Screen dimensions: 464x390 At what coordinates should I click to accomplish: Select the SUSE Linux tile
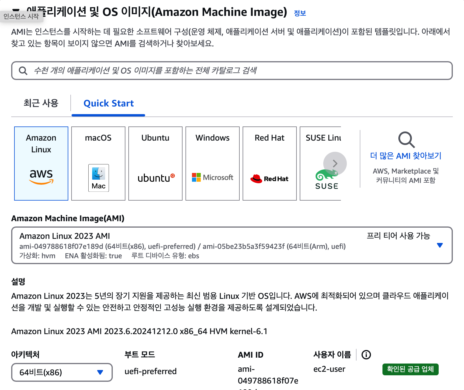320,164
